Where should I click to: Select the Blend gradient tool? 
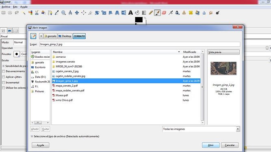coord(144,13)
